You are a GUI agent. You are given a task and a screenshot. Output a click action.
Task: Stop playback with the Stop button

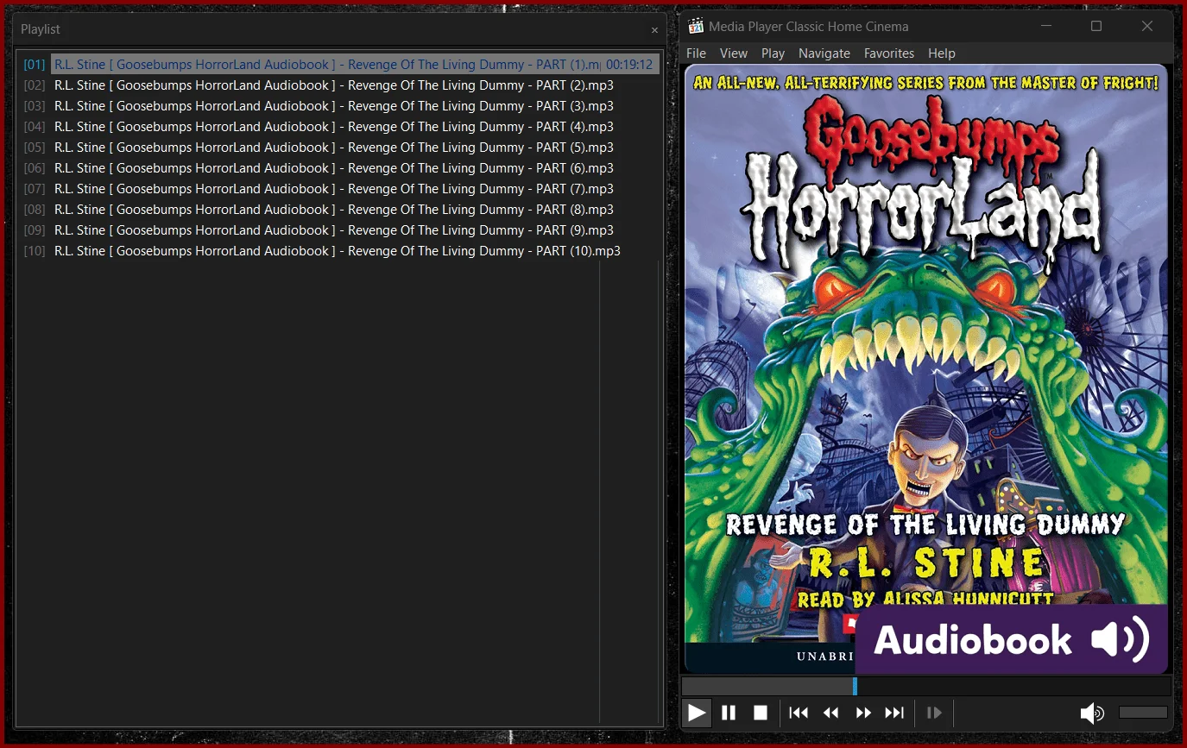point(761,713)
